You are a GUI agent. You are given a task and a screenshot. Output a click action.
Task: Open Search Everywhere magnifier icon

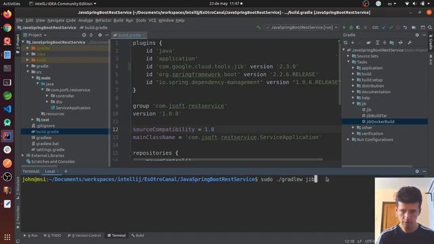click(x=430, y=27)
